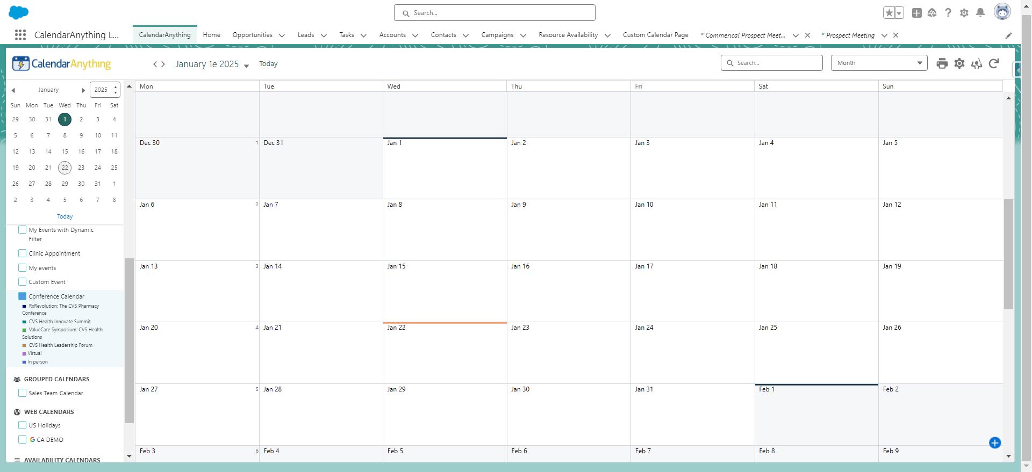Click the blue plus create-event button
The image size is (1032, 472).
(x=994, y=442)
